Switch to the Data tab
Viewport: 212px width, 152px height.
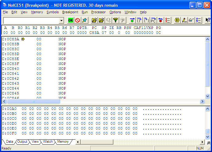10,142
